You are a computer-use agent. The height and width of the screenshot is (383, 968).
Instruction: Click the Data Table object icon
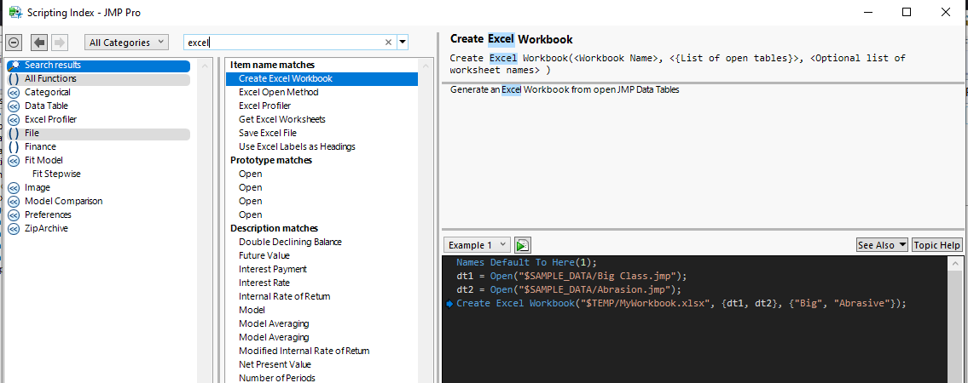click(x=14, y=106)
